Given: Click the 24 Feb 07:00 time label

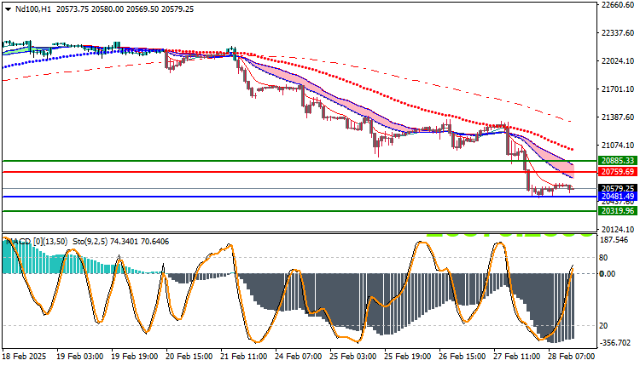Looking at the screenshot, I should (x=299, y=357).
